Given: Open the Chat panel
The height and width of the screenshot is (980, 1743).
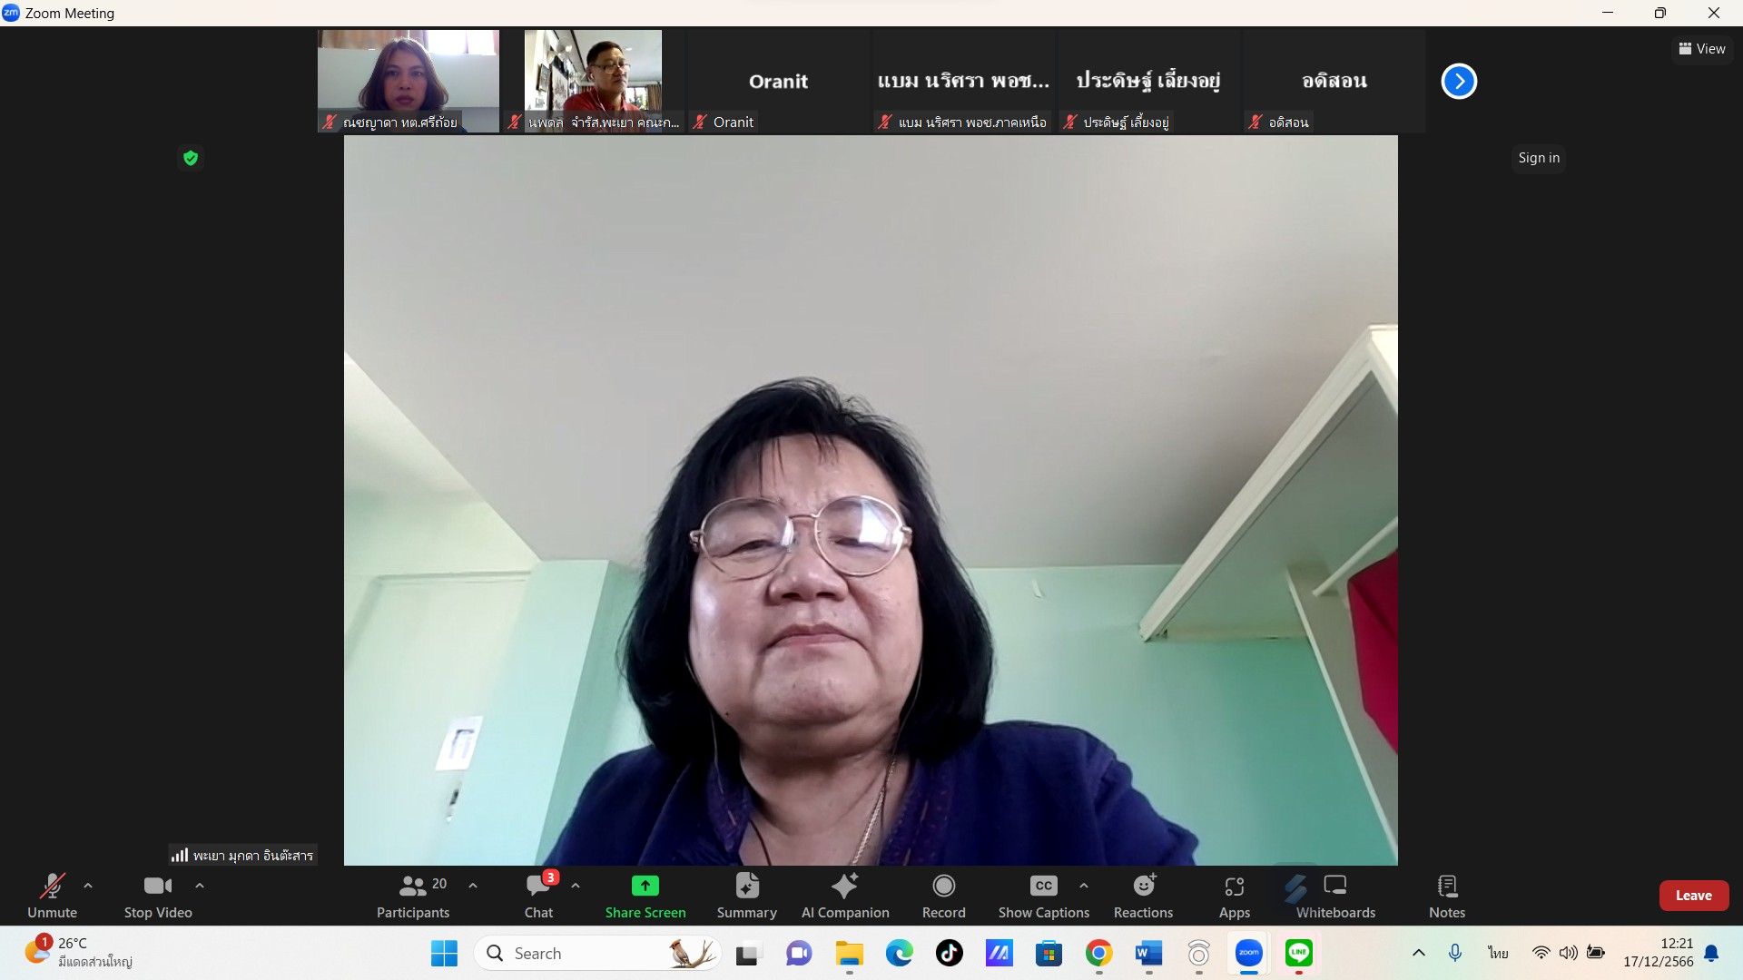Looking at the screenshot, I should [538, 896].
